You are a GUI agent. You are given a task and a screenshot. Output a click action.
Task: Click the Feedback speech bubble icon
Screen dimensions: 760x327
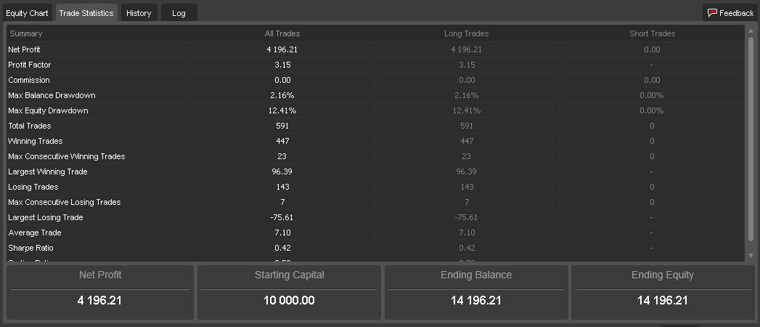pos(712,13)
